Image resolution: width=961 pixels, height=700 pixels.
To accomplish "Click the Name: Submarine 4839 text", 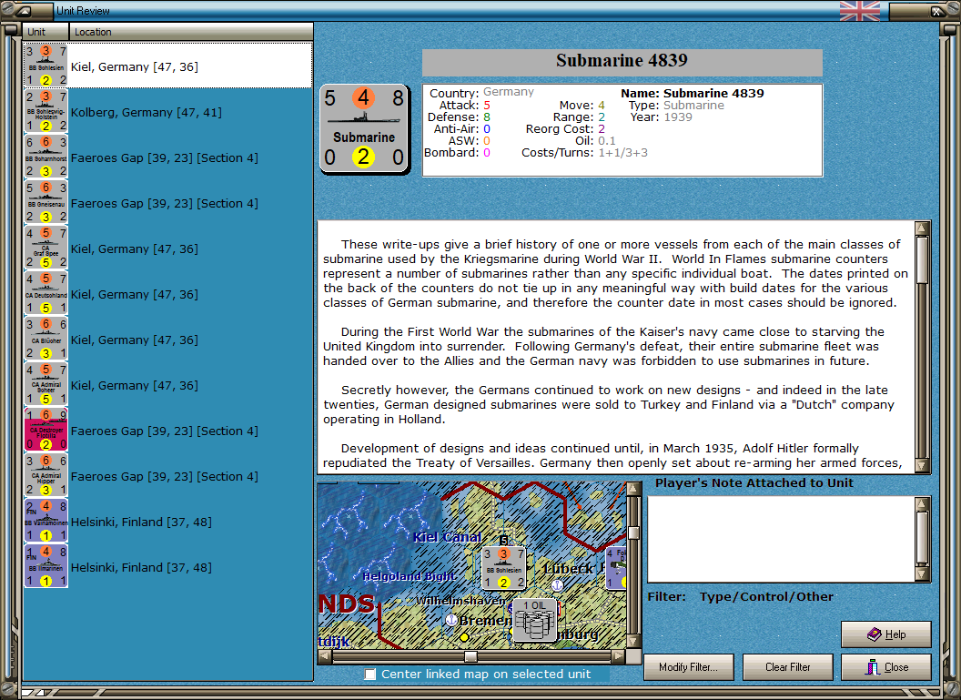I will pyautogui.click(x=693, y=93).
